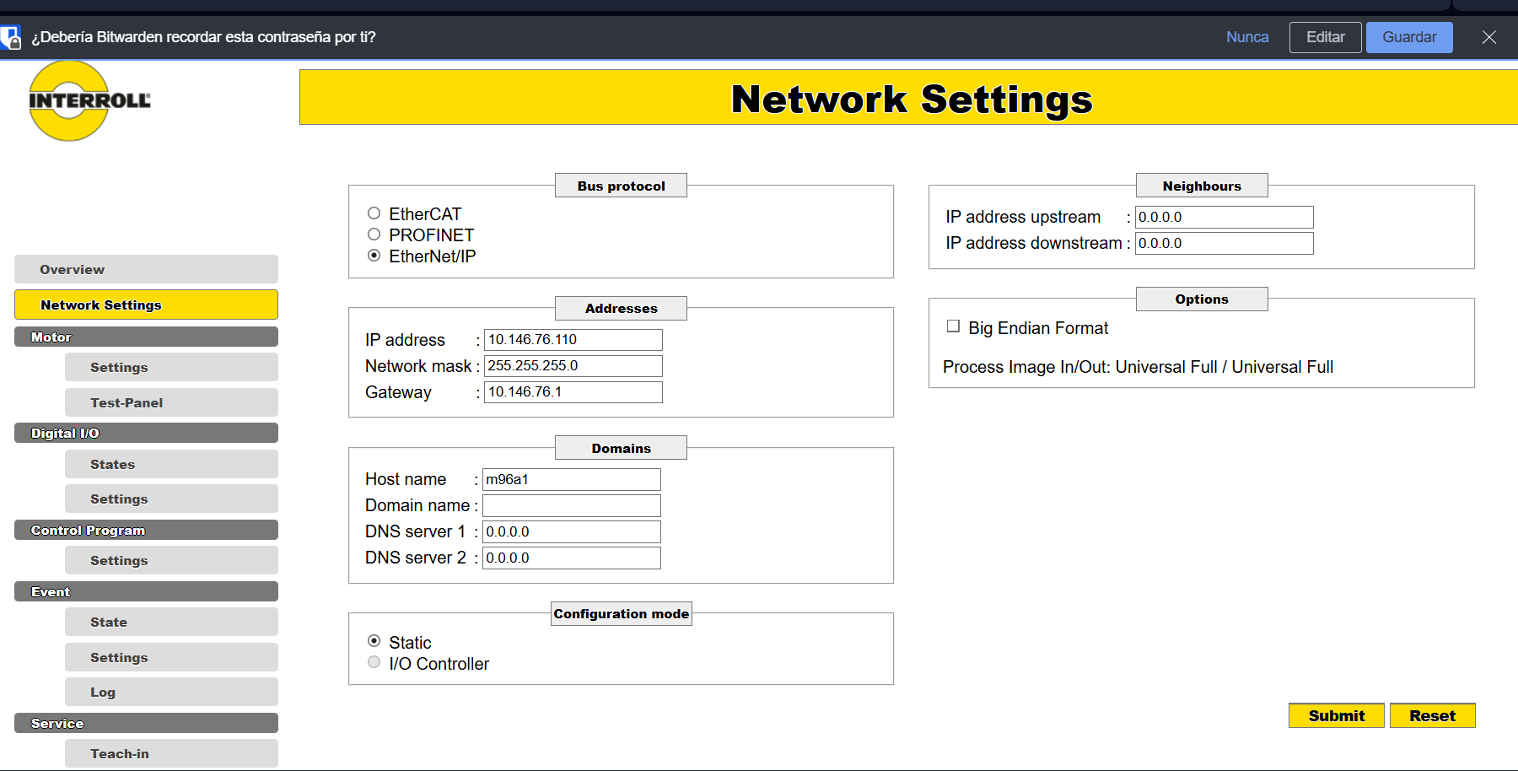Open the Teach-in service page
The image size is (1518, 771).
point(171,753)
